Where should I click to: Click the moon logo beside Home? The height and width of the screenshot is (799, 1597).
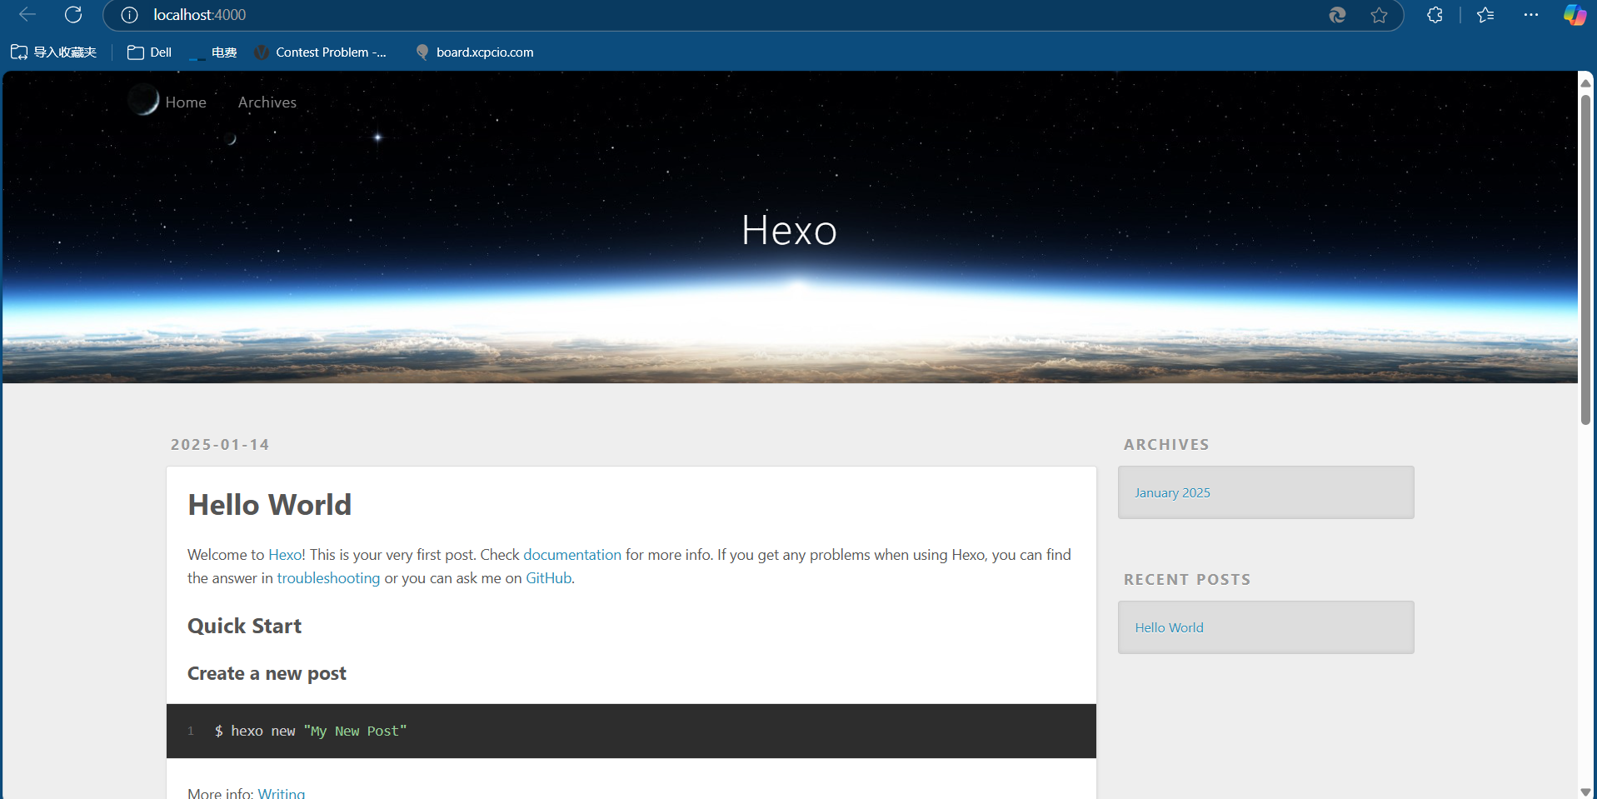click(x=143, y=100)
